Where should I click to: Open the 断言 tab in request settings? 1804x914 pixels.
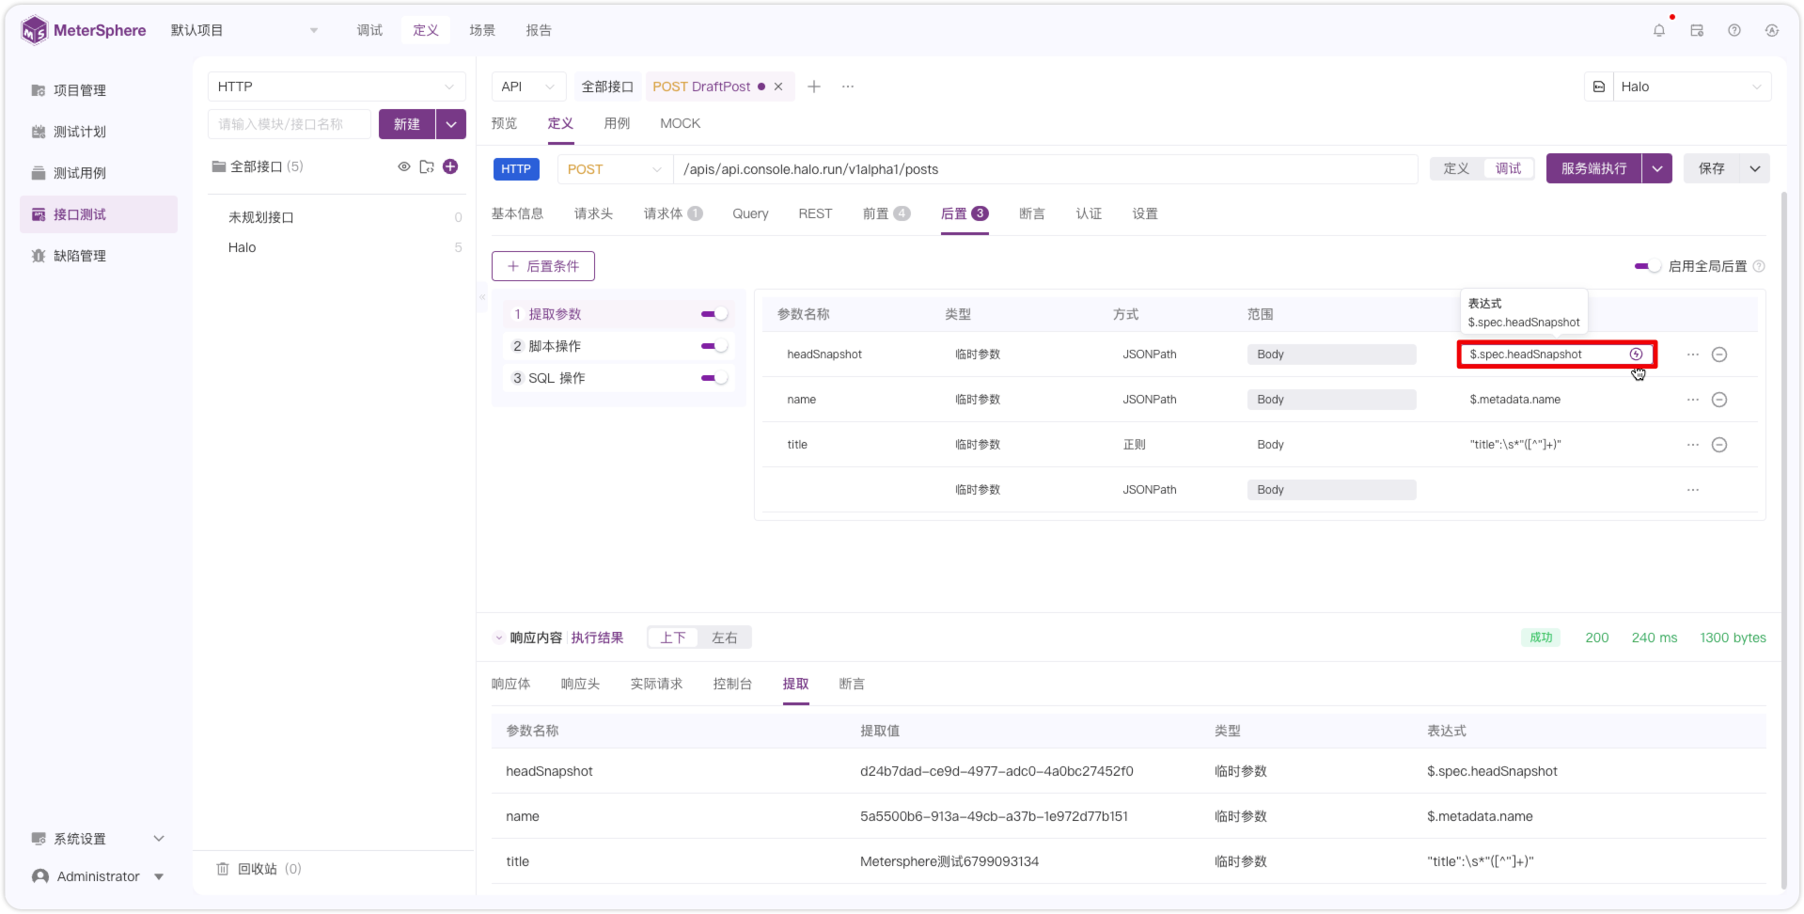pyautogui.click(x=1032, y=213)
